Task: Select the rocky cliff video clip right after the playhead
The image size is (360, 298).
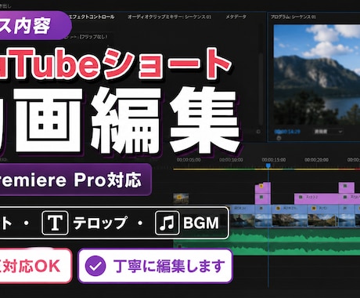Action: (290, 216)
